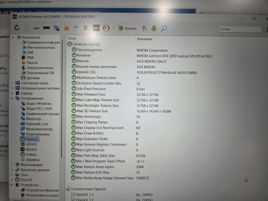This screenshot has height=201, width=268.
Task: Select Видеорежимы tree item
Action: [x=35, y=134]
